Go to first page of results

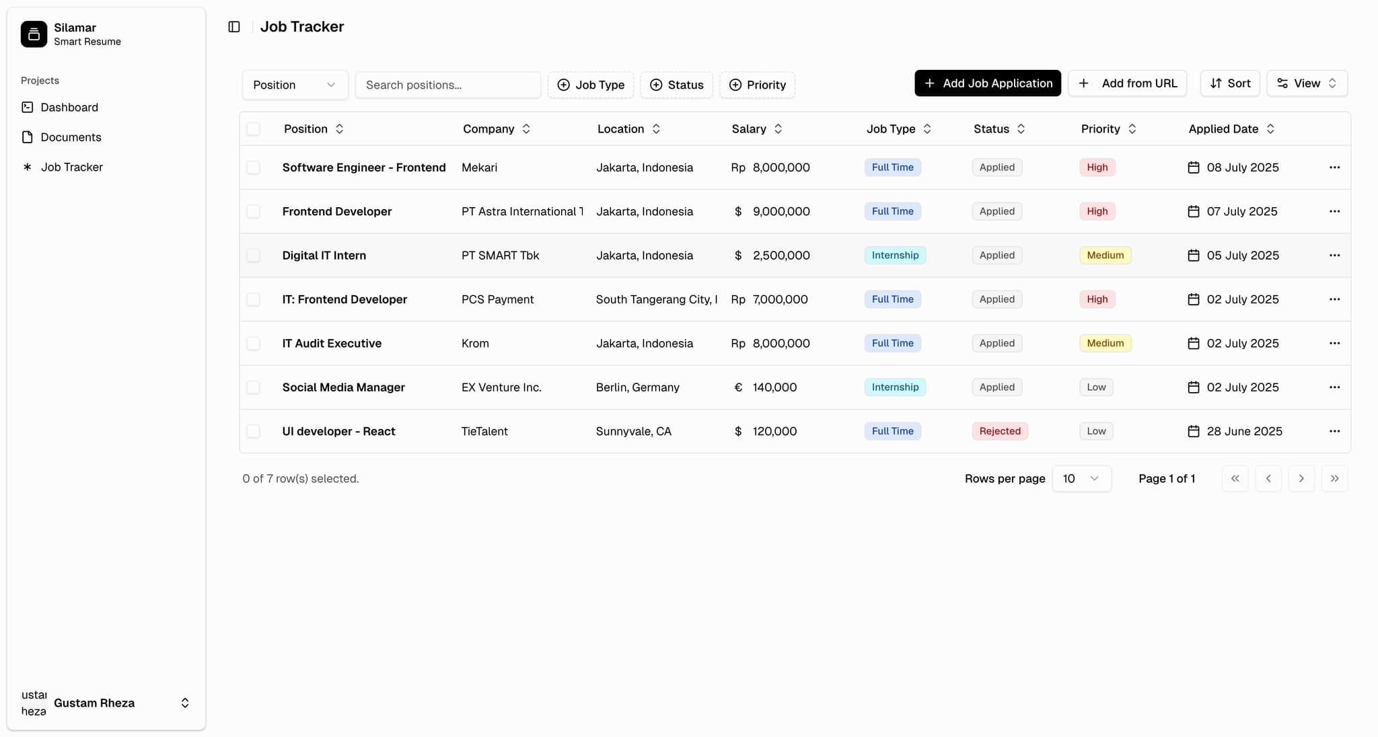click(1235, 479)
